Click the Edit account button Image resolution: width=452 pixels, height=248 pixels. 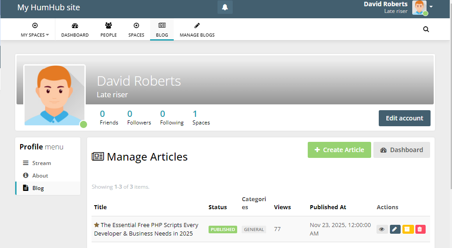click(x=404, y=118)
